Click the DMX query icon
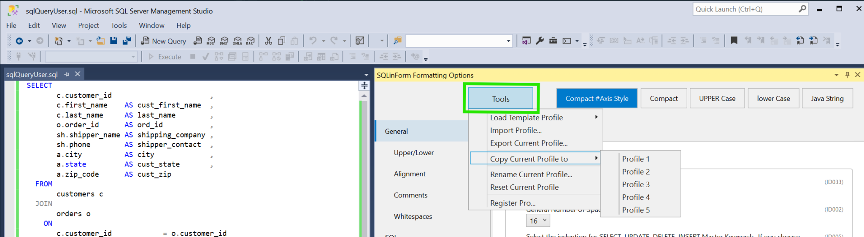Image resolution: width=864 pixels, height=237 pixels. (224, 41)
